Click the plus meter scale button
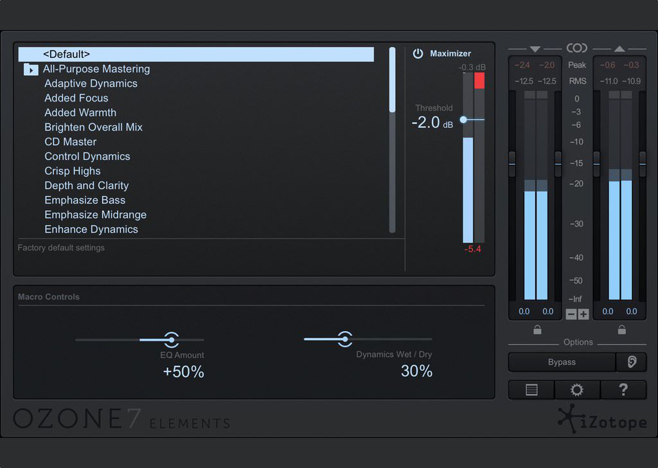Image resolution: width=658 pixels, height=468 pixels. (x=583, y=314)
